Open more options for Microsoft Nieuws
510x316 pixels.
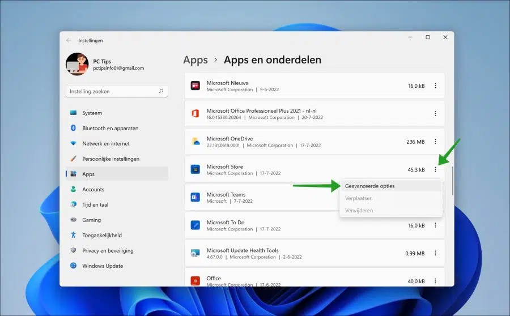435,86
